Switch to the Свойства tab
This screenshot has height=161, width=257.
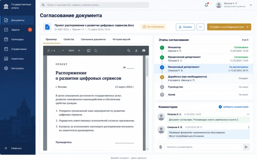click(69, 39)
